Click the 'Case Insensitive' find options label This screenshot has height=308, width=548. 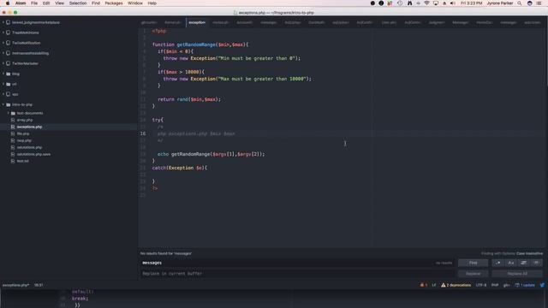(529, 253)
